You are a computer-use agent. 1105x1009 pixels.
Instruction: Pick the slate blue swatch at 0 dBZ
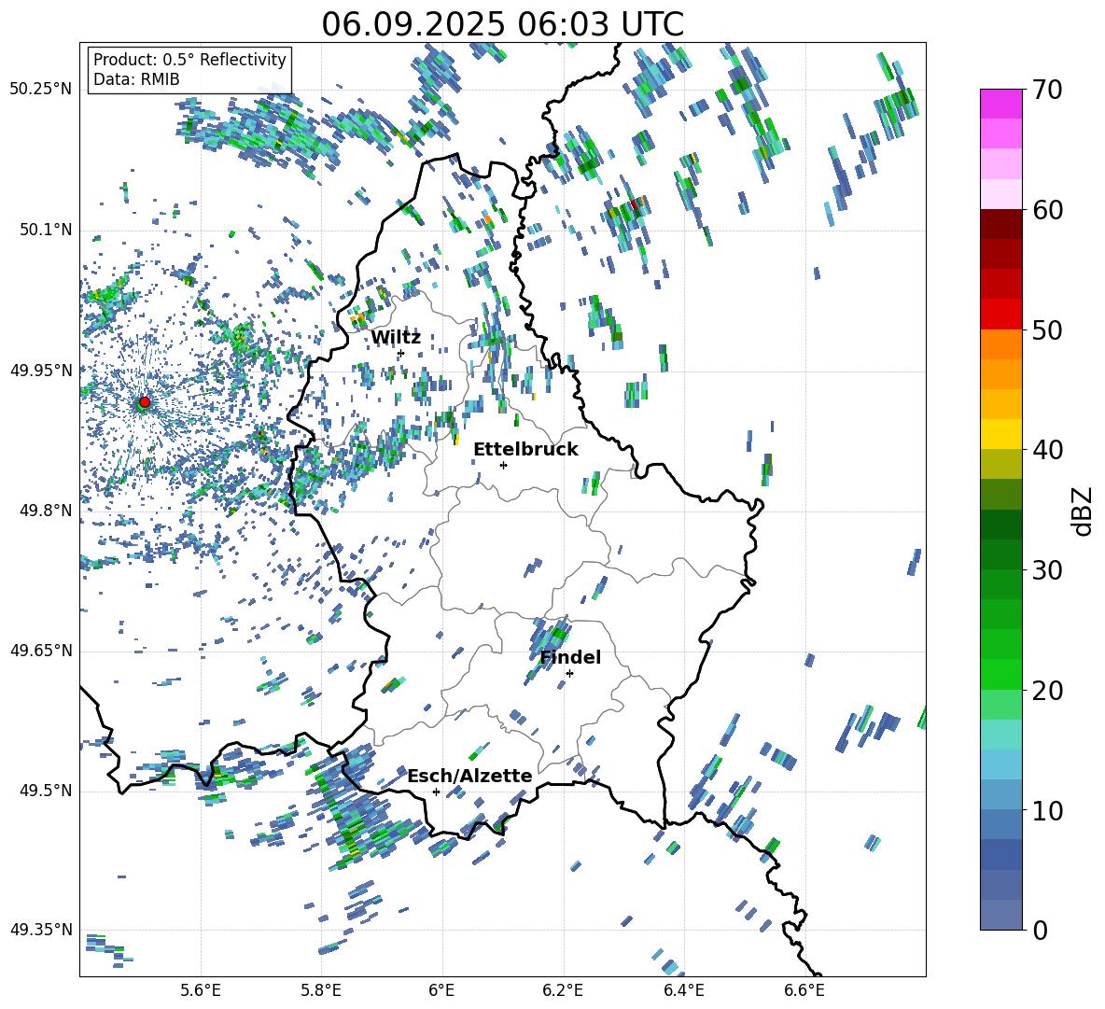(1000, 916)
